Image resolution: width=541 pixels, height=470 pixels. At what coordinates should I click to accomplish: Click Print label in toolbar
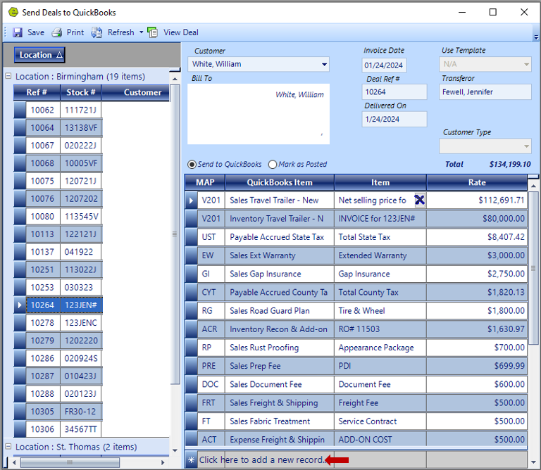(75, 32)
